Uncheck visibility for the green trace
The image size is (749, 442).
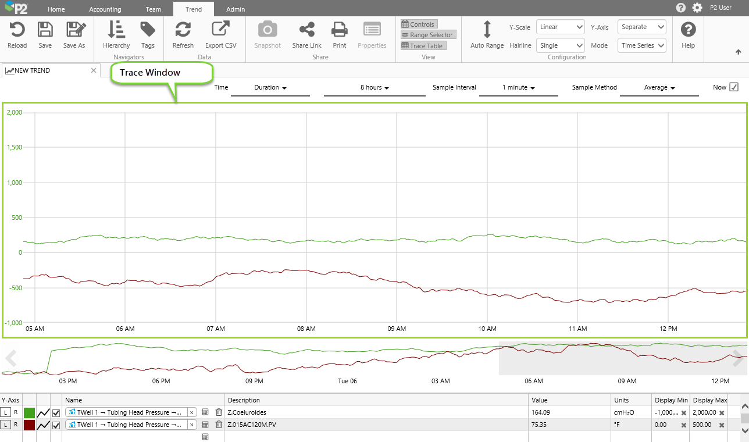[x=56, y=413]
